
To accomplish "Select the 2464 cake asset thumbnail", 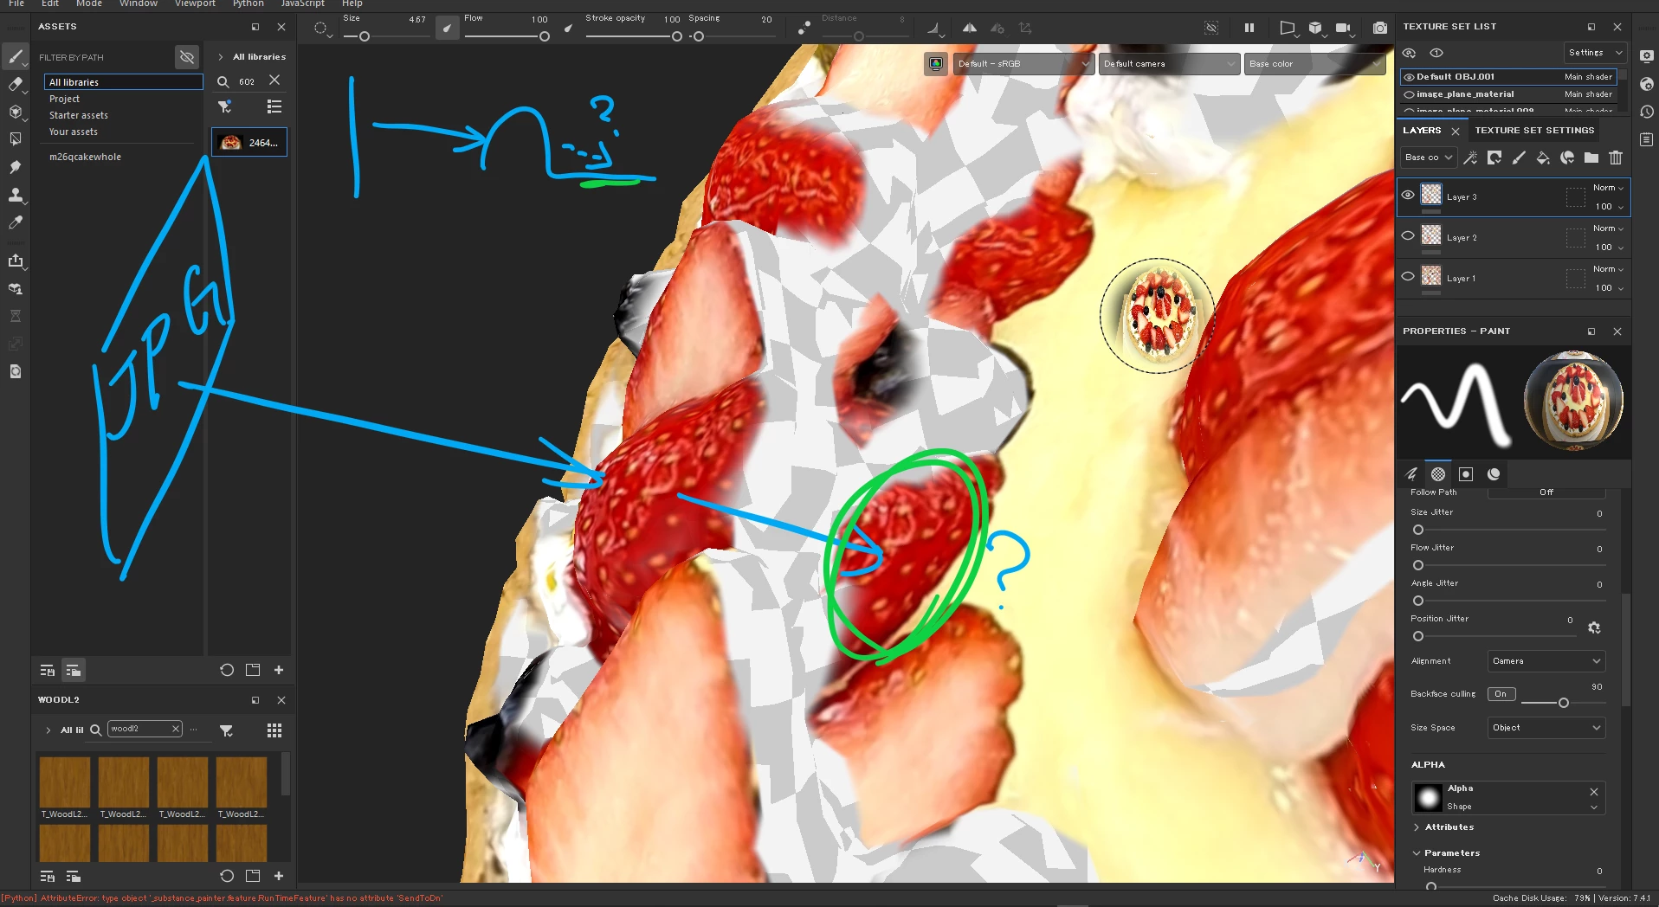I will [x=249, y=142].
